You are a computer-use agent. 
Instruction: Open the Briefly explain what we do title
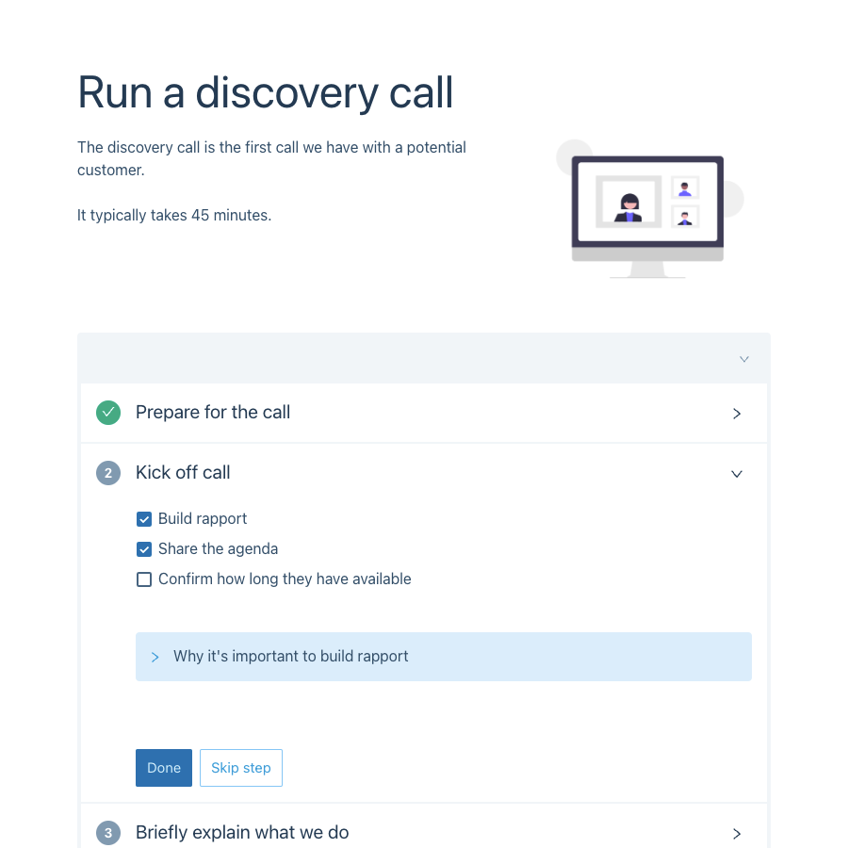pos(242,832)
